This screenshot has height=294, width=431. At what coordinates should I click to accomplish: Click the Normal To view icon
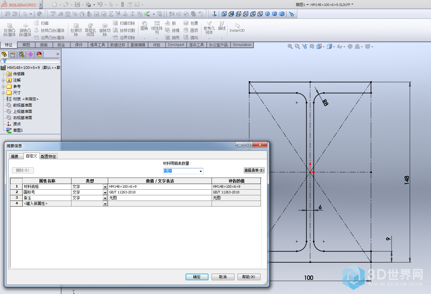pos(214,14)
